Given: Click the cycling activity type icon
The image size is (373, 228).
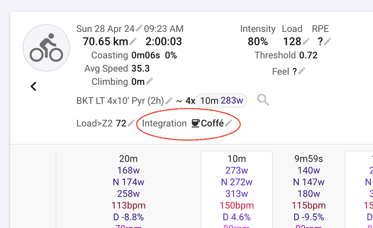Looking at the screenshot, I should [46, 48].
